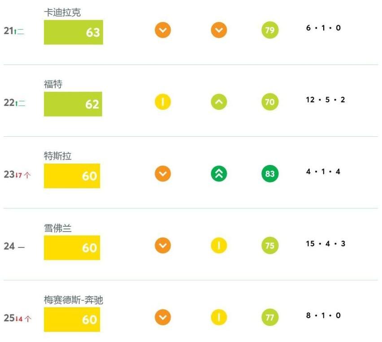Click the green double-up-arrow icon for 特斯拉

pyautogui.click(x=219, y=173)
